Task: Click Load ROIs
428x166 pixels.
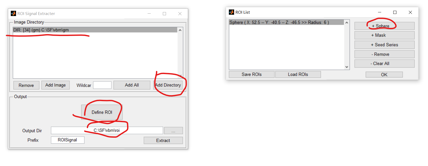Action: (x=298, y=74)
